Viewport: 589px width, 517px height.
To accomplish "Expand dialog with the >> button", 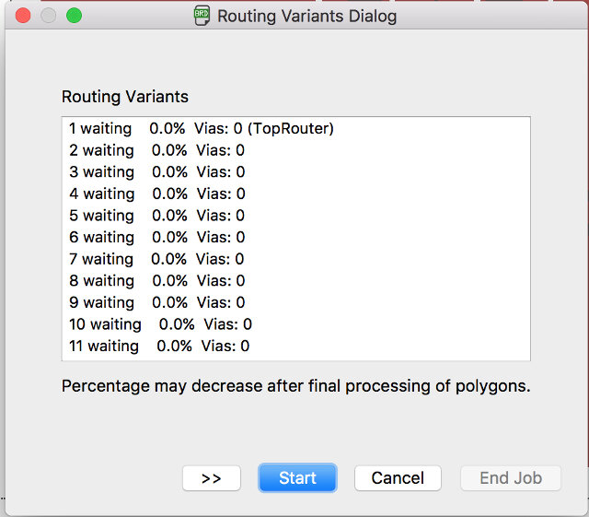I will [212, 478].
